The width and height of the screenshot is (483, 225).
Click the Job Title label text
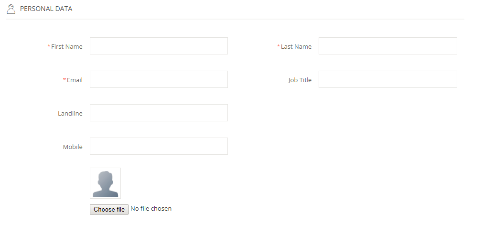[x=300, y=80]
